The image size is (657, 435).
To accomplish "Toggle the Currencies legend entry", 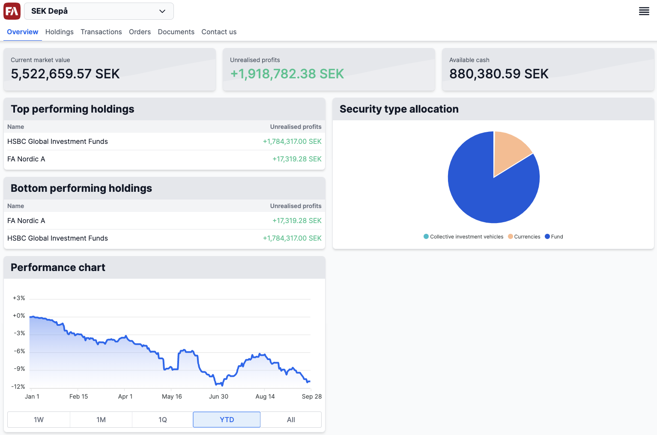I will point(524,237).
